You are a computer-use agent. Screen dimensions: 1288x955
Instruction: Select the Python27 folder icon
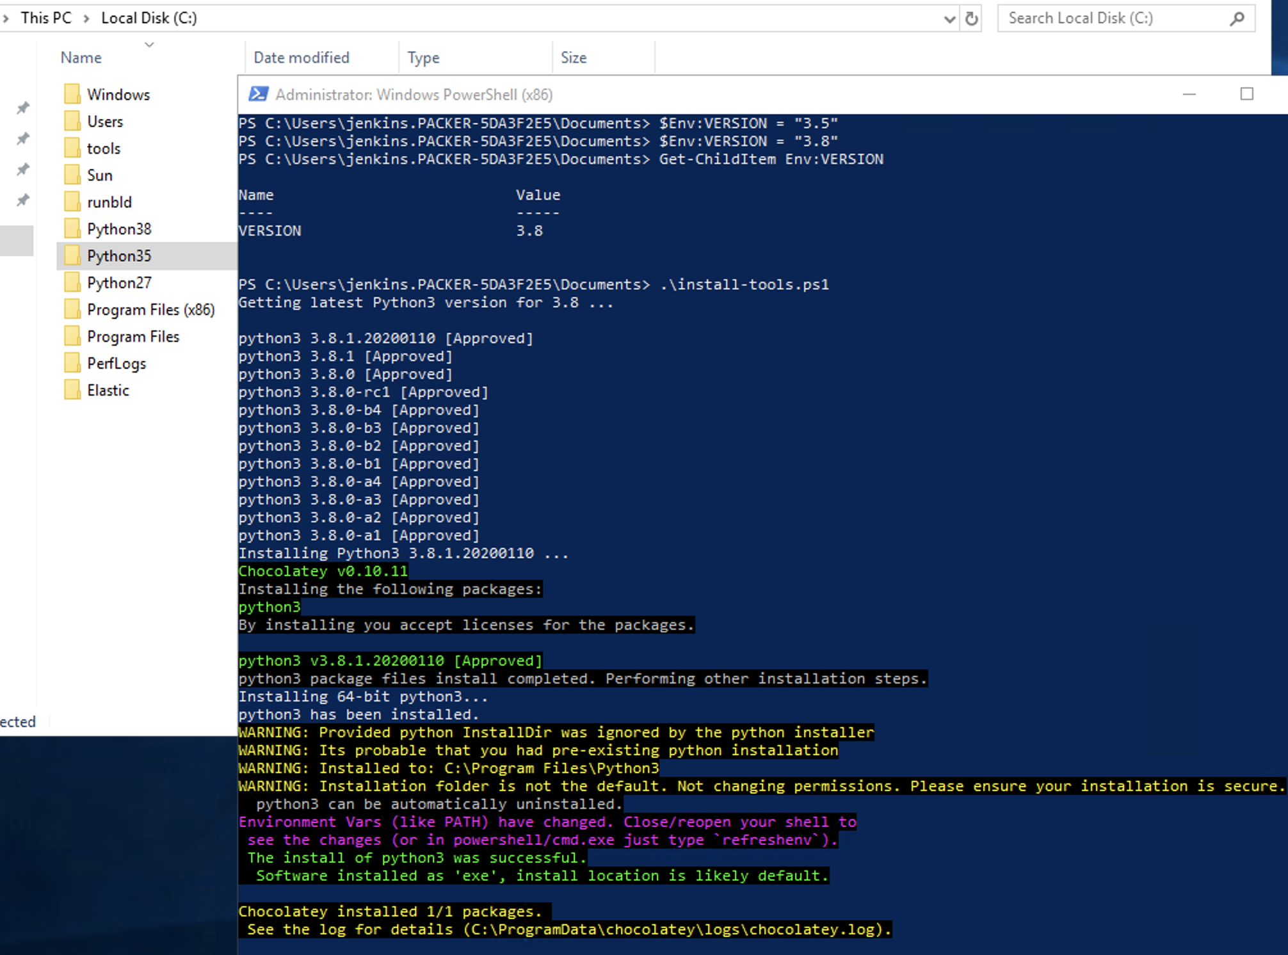click(x=72, y=282)
